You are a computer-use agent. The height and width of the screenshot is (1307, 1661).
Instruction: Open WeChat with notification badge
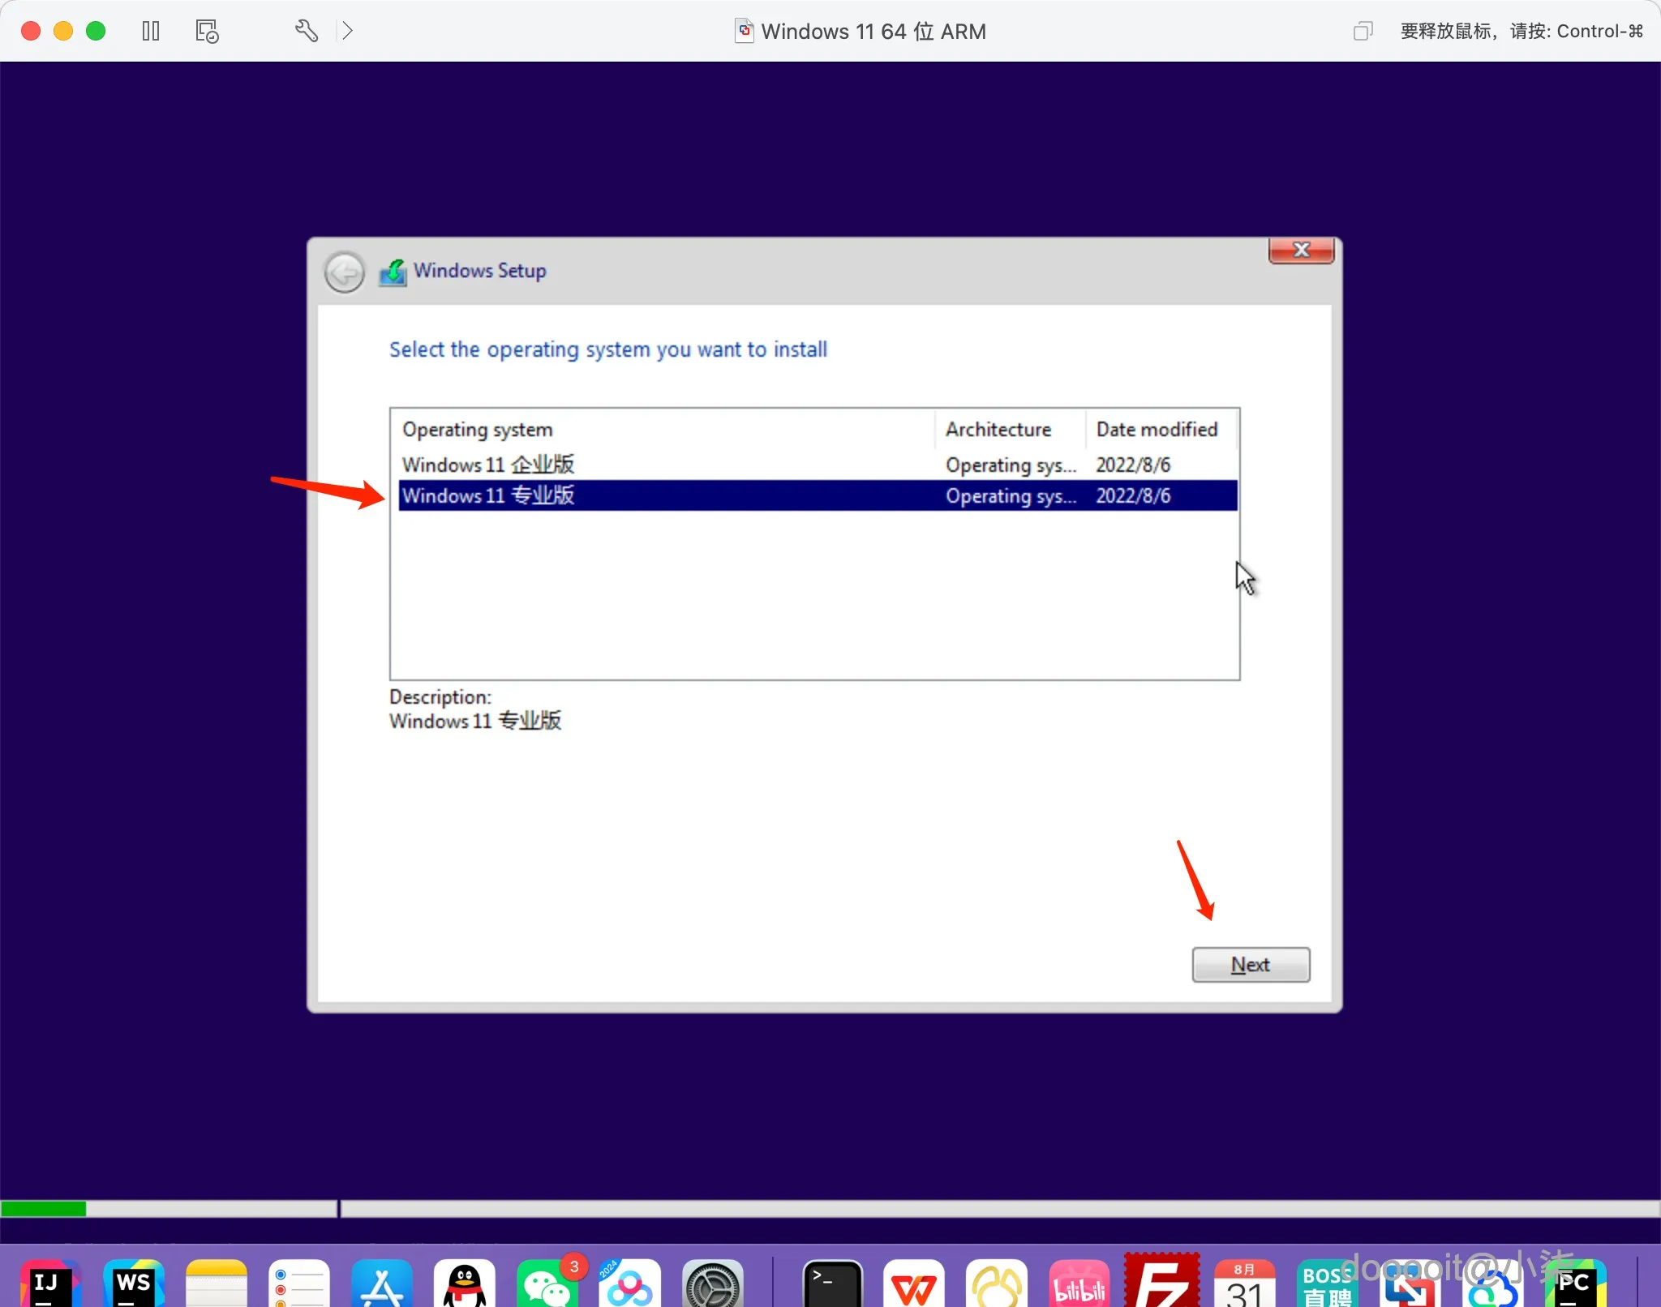coord(547,1284)
